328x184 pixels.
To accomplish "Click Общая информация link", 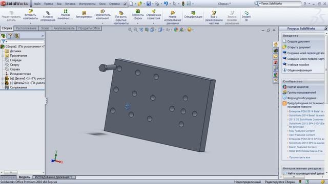I will coord(299,71).
